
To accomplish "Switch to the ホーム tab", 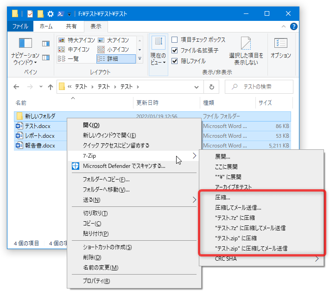I will [x=46, y=26].
